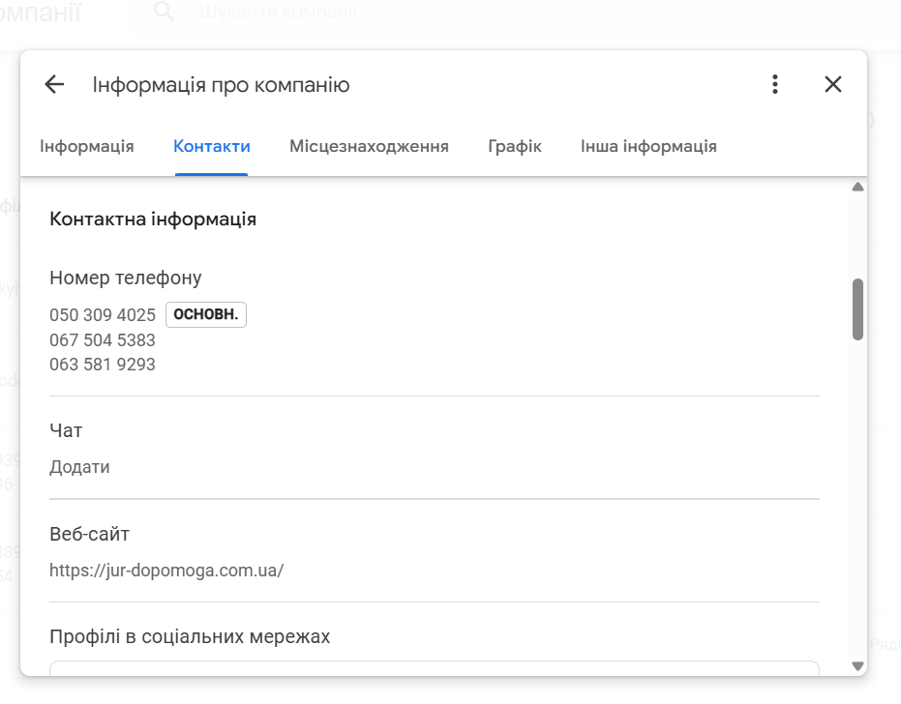Close the company information dialog

tap(833, 84)
